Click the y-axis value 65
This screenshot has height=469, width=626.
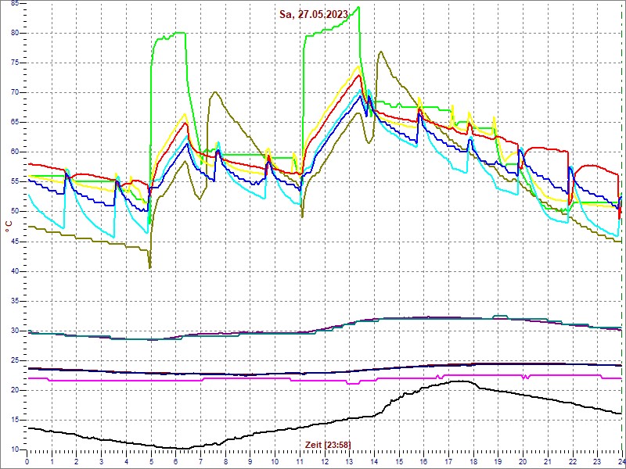click(15, 123)
